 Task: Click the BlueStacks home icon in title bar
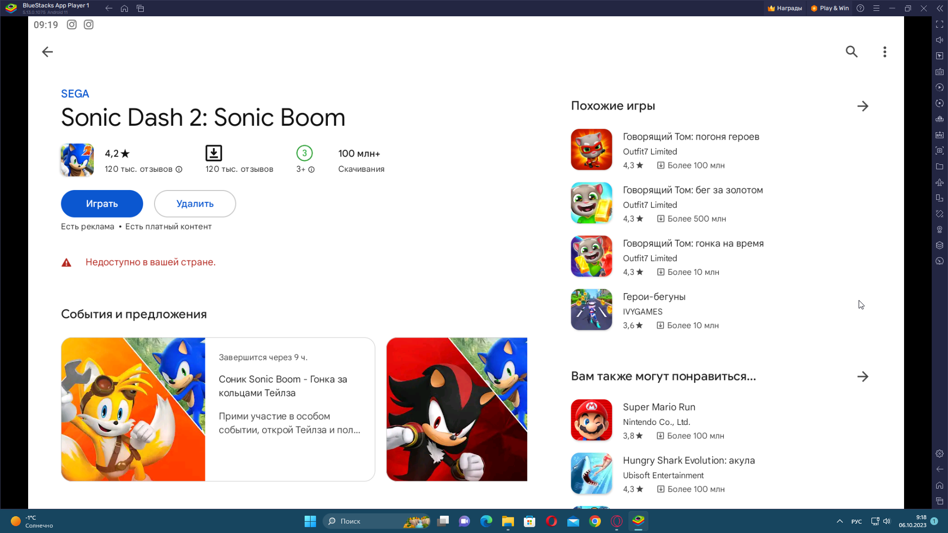[124, 8]
